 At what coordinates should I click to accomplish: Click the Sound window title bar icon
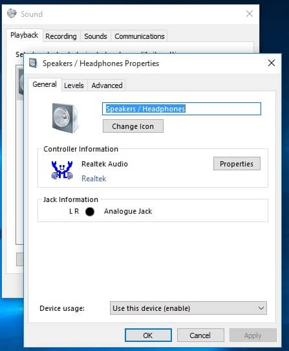tap(12, 14)
